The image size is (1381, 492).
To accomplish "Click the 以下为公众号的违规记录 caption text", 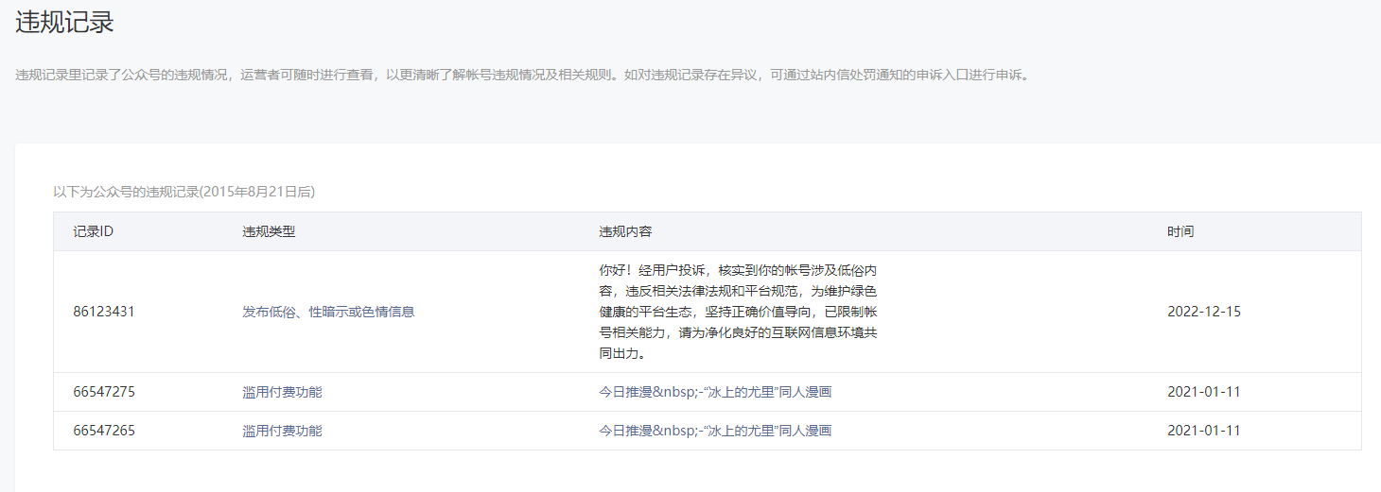I will [184, 192].
